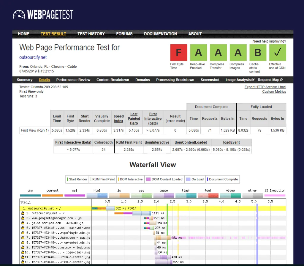Click the Speed Index value 3.317s
Viewport: 304px width, 266px height.
118,130
